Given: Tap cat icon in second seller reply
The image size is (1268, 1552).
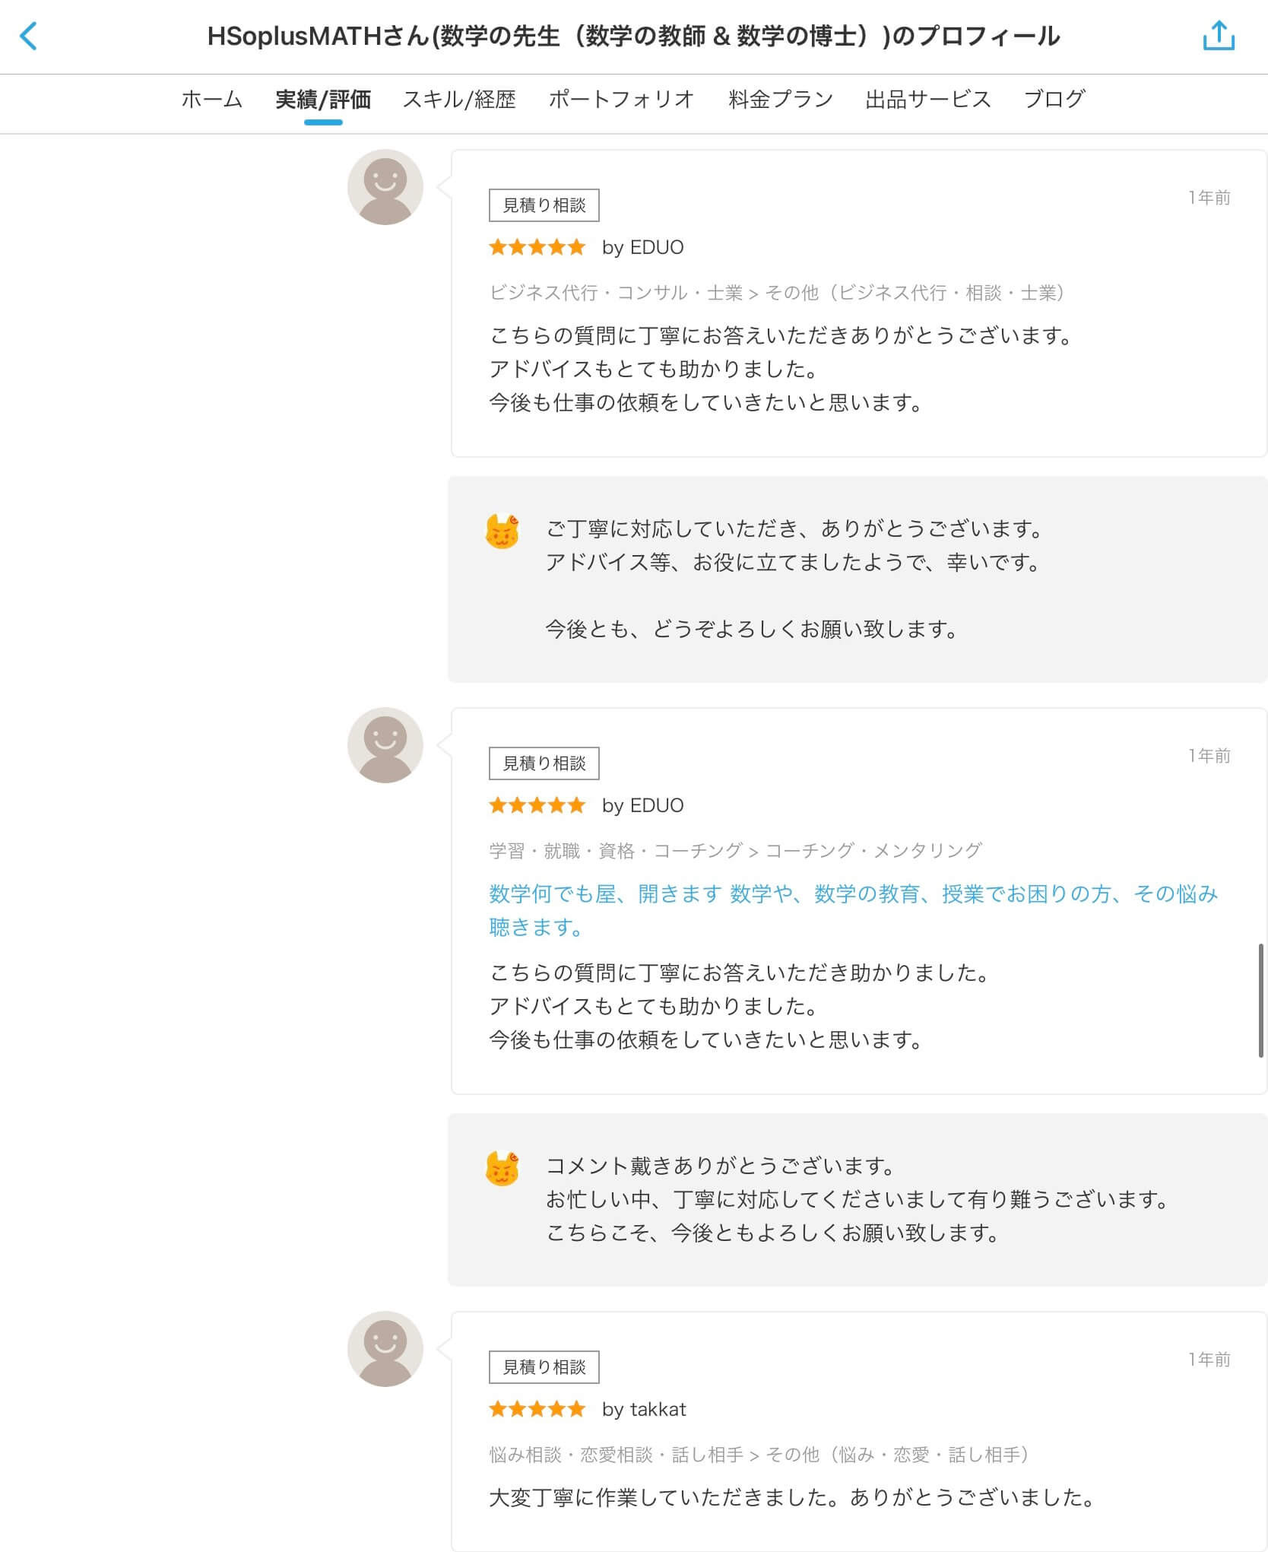Looking at the screenshot, I should coord(502,1168).
